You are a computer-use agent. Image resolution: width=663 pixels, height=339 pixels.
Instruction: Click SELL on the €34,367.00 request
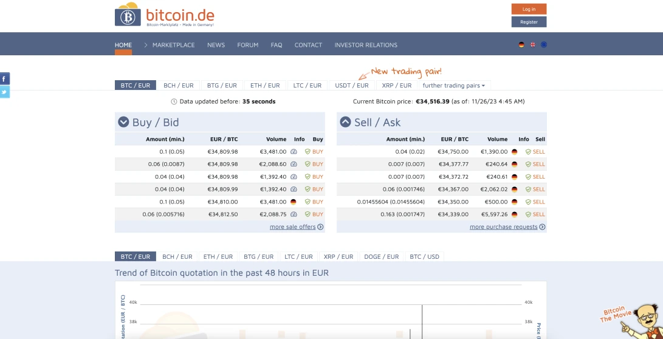tap(538, 190)
